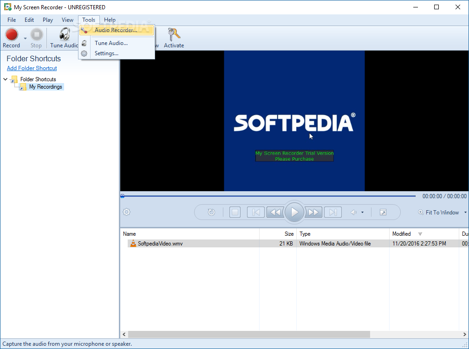Sort files by Modified column header
This screenshot has width=469, height=349.
pyautogui.click(x=424, y=234)
